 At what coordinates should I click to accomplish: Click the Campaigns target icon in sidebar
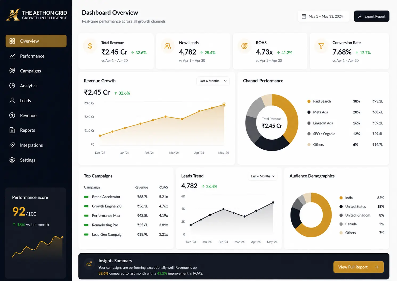[x=12, y=71]
